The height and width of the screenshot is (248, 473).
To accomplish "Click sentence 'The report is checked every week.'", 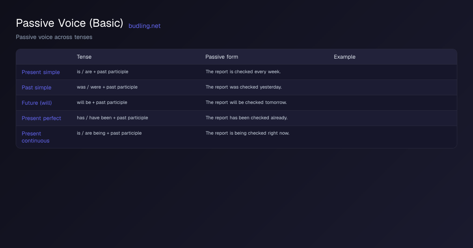I will [243, 72].
